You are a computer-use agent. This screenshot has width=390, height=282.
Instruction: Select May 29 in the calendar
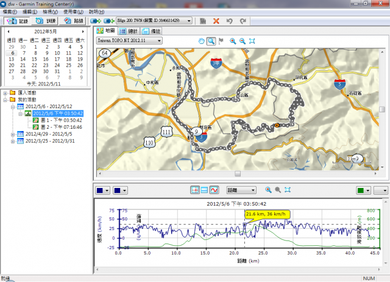tap(34, 71)
